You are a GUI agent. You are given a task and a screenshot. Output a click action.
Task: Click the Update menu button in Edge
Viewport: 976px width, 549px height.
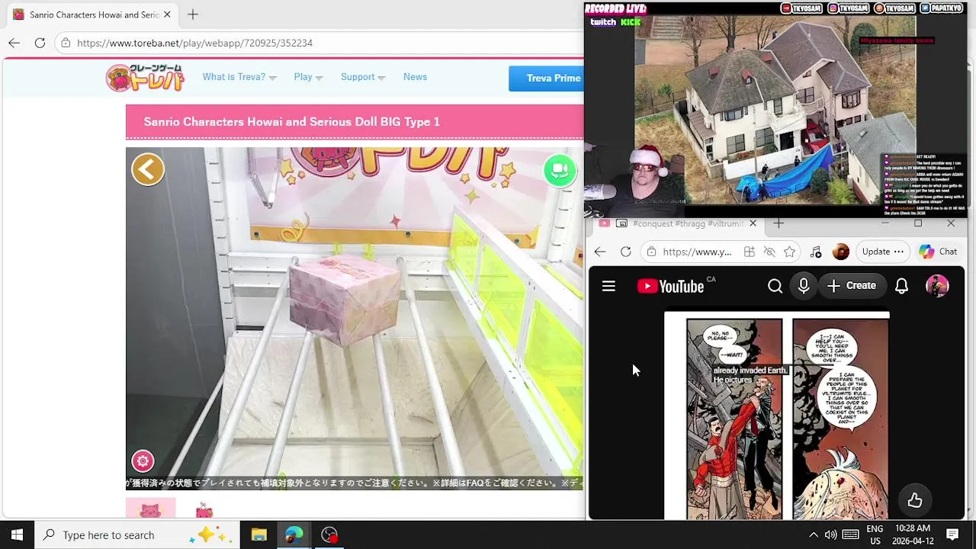[883, 252]
